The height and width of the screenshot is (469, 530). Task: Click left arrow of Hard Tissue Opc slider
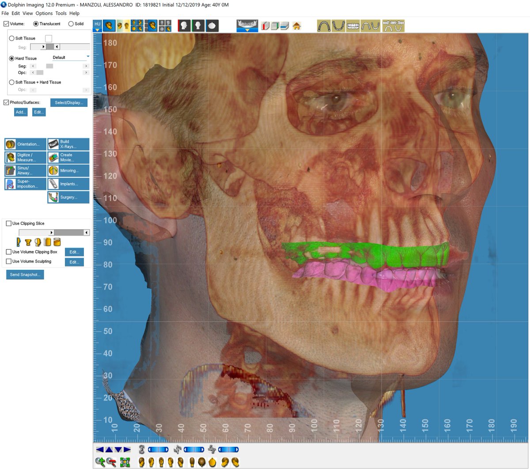[33, 72]
